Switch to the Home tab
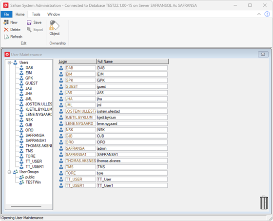 point(20,14)
